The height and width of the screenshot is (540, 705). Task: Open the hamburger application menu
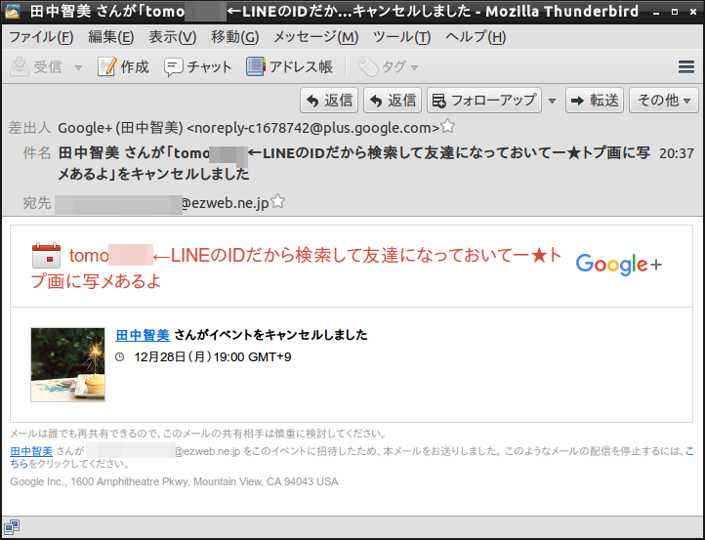tap(686, 67)
